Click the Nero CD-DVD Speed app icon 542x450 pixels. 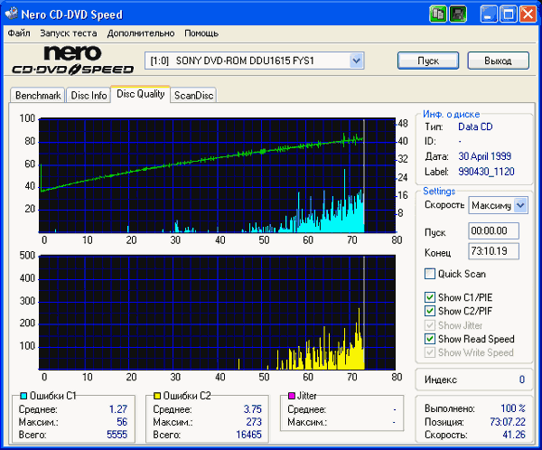12,14
